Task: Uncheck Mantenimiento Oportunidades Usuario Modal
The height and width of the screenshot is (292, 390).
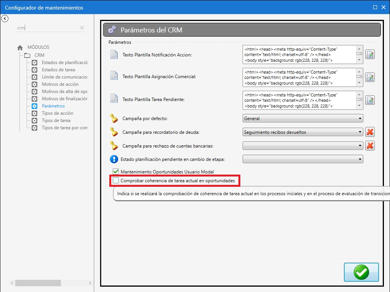Action: pos(116,172)
